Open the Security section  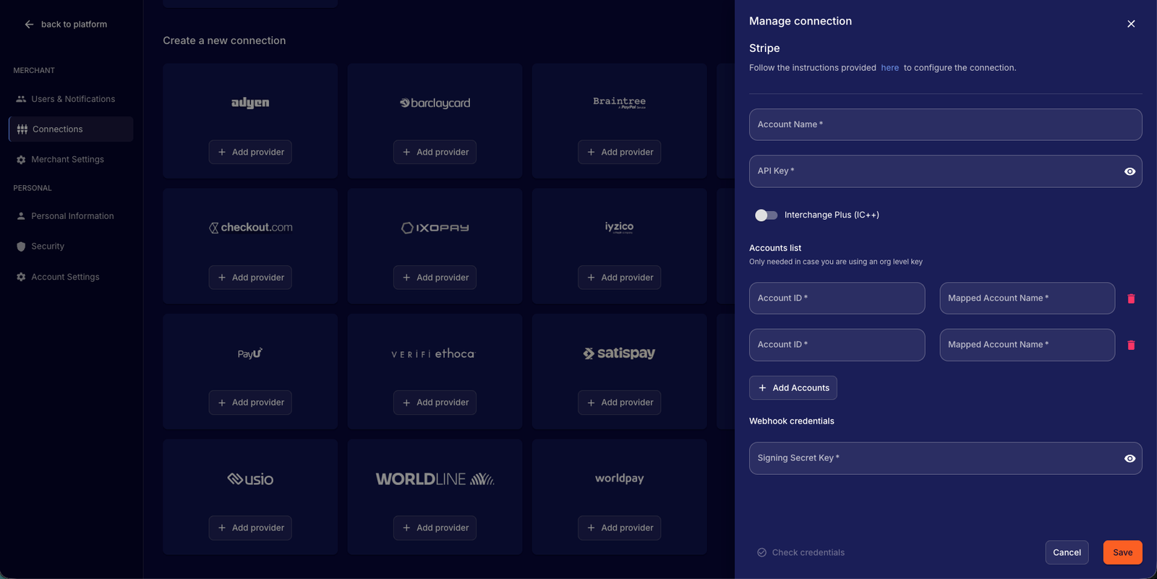[x=71, y=246]
